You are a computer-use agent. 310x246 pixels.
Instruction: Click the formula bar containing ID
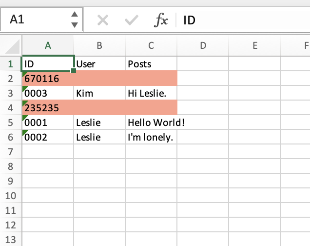point(244,20)
